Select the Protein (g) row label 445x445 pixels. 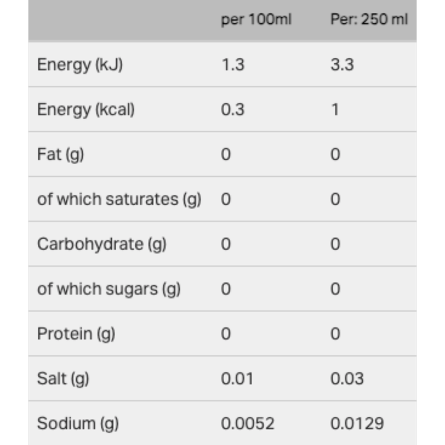click(76, 334)
